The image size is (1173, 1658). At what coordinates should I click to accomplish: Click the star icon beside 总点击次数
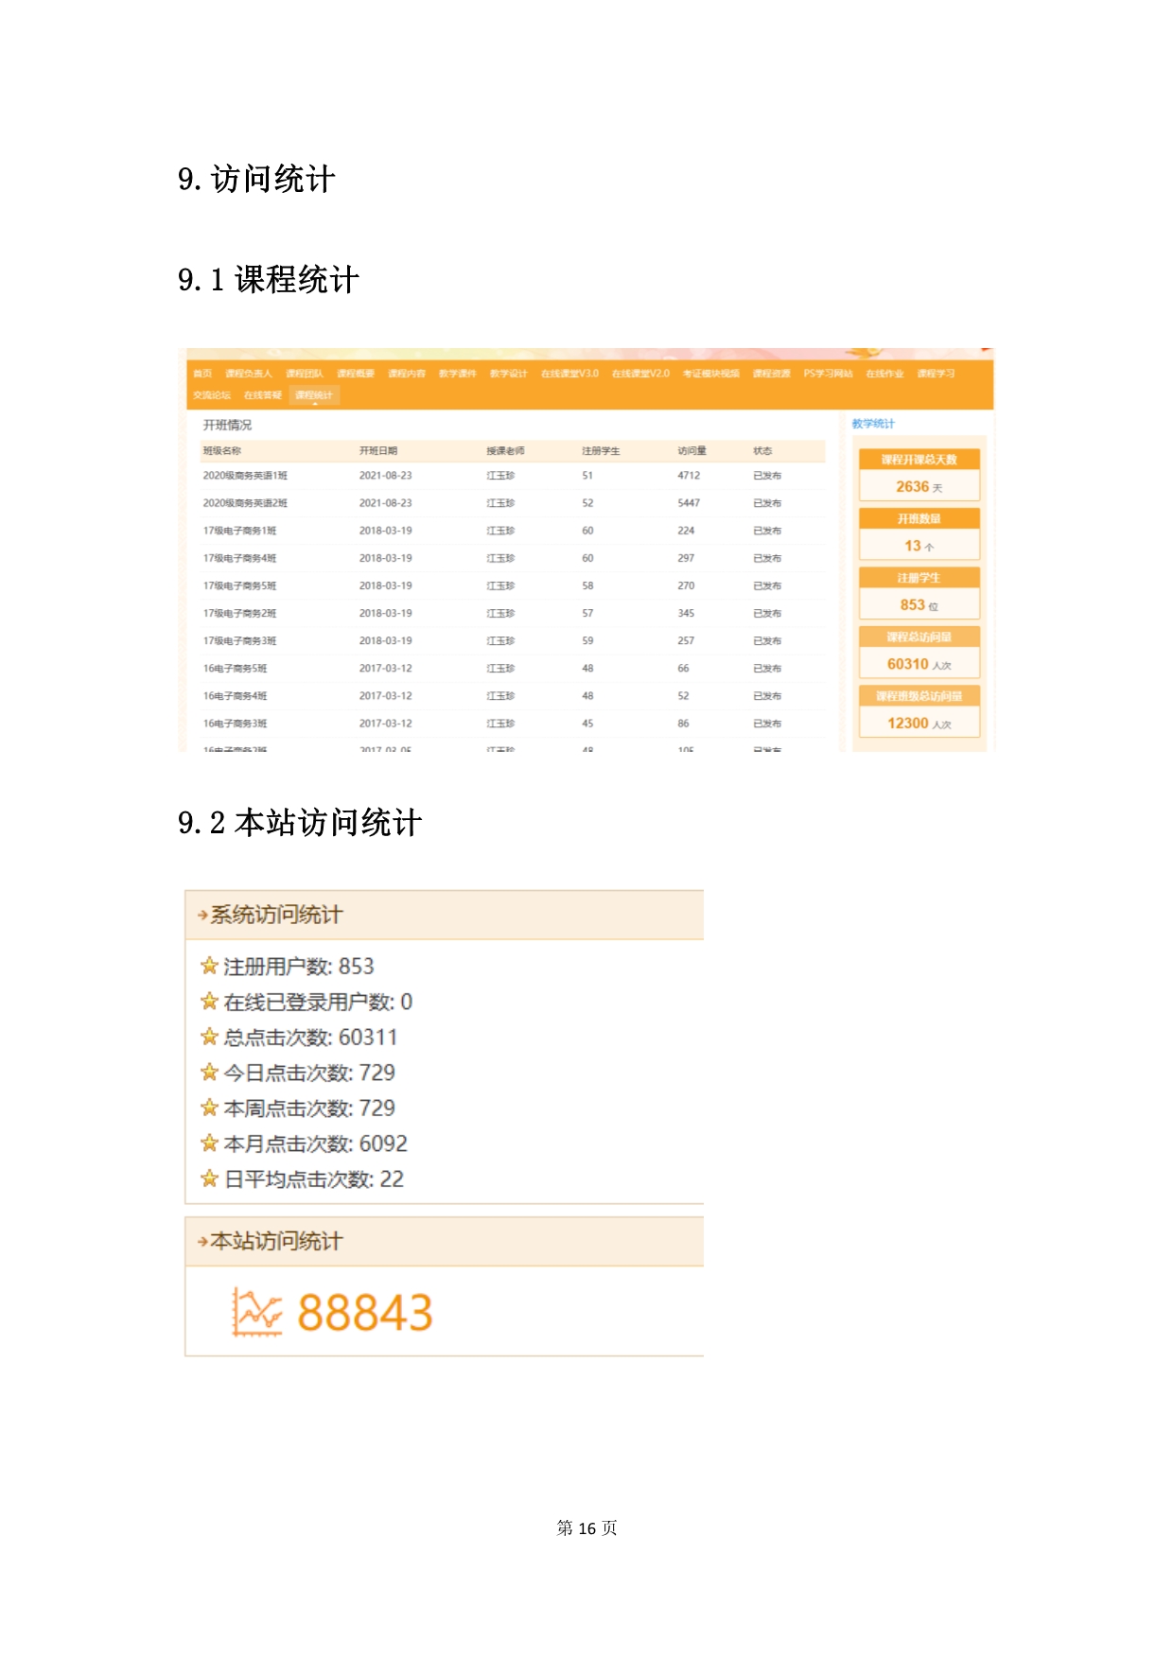point(210,1037)
